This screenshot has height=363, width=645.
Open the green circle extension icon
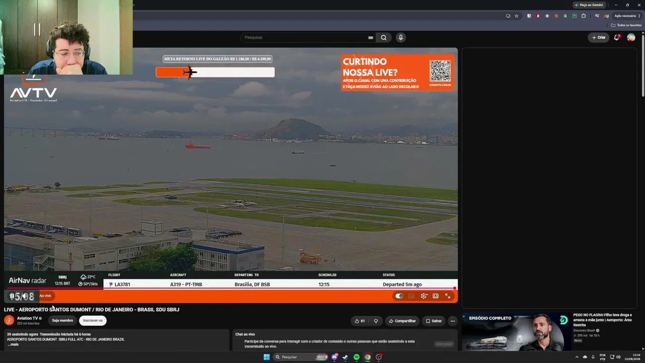point(574,16)
